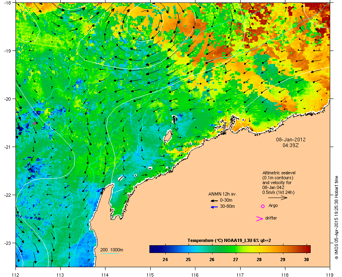Click the closed eddy contour near 114.8, -18.5
342x277 pixels.
[145, 22]
